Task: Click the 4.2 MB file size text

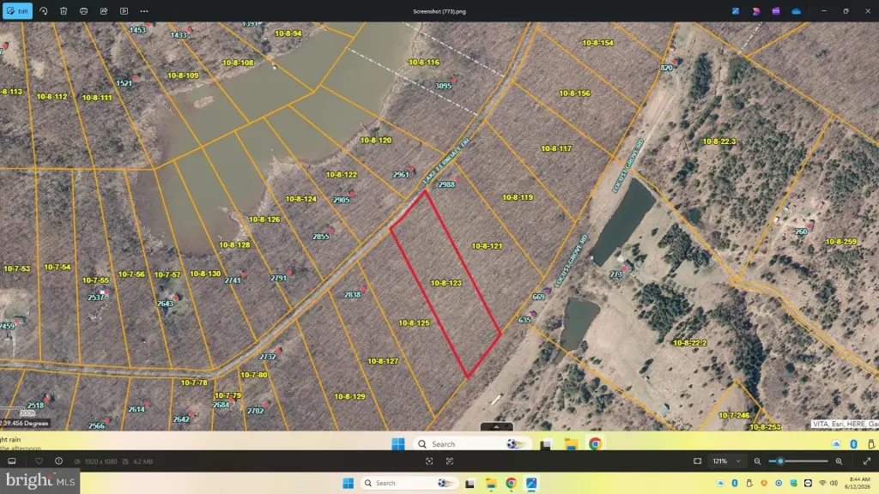Action: (x=143, y=461)
